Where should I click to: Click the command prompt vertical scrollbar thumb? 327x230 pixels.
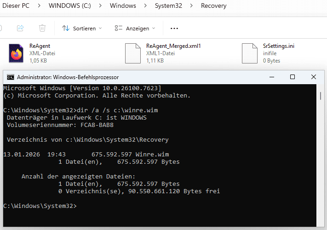tap(321, 96)
